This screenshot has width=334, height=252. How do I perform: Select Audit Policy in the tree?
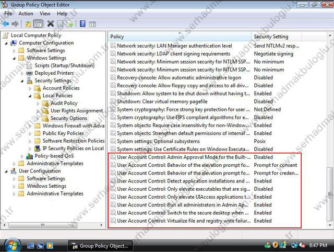click(x=64, y=104)
